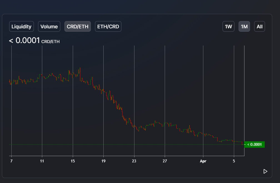Image resolution: width=280 pixels, height=183 pixels.
Task: Enable the All time range
Action: point(259,26)
